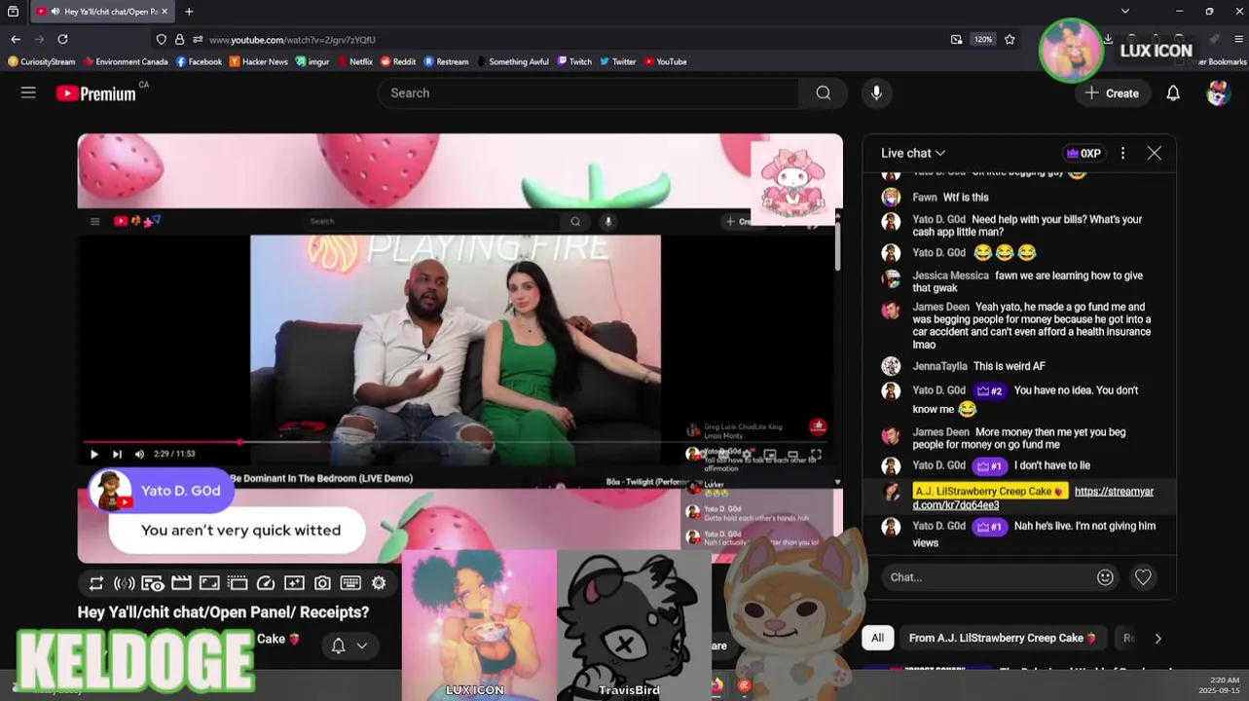Open the Create menu button
Image resolution: width=1249 pixels, height=701 pixels.
click(x=1112, y=93)
